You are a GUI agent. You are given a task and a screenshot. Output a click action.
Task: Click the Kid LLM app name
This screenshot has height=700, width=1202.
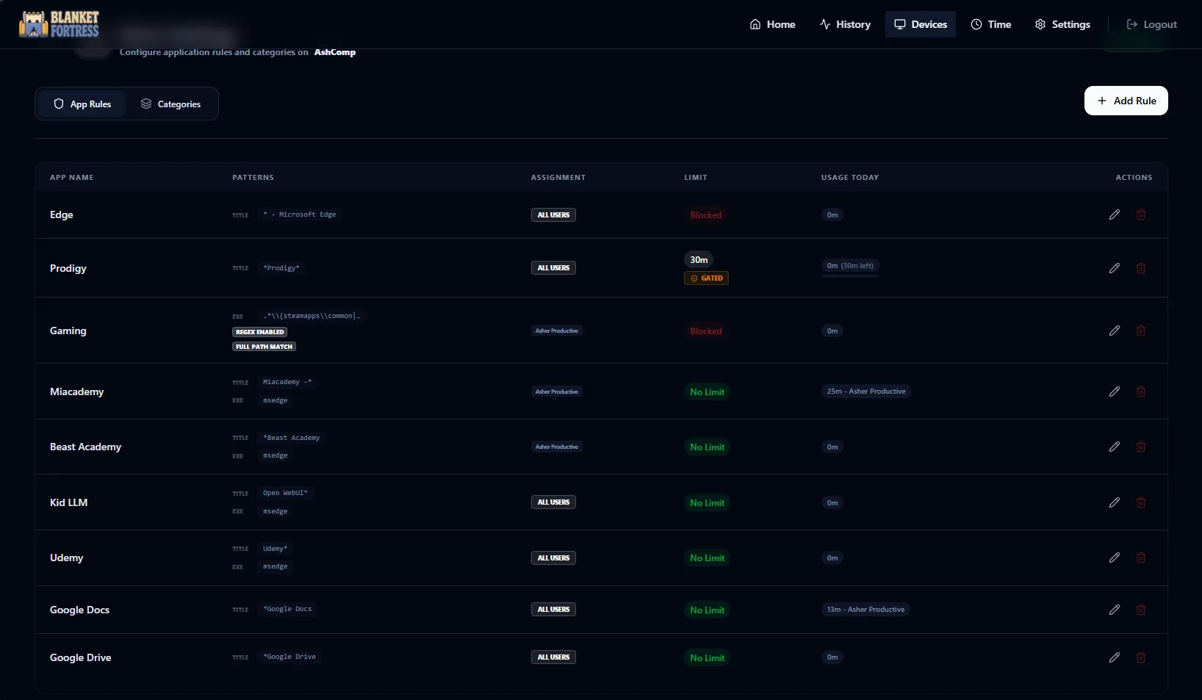click(x=69, y=502)
